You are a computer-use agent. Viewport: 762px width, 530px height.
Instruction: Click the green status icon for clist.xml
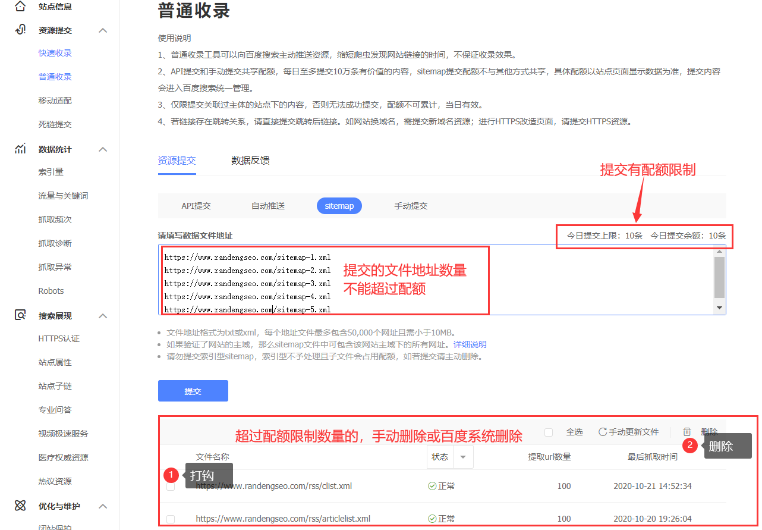pos(432,486)
